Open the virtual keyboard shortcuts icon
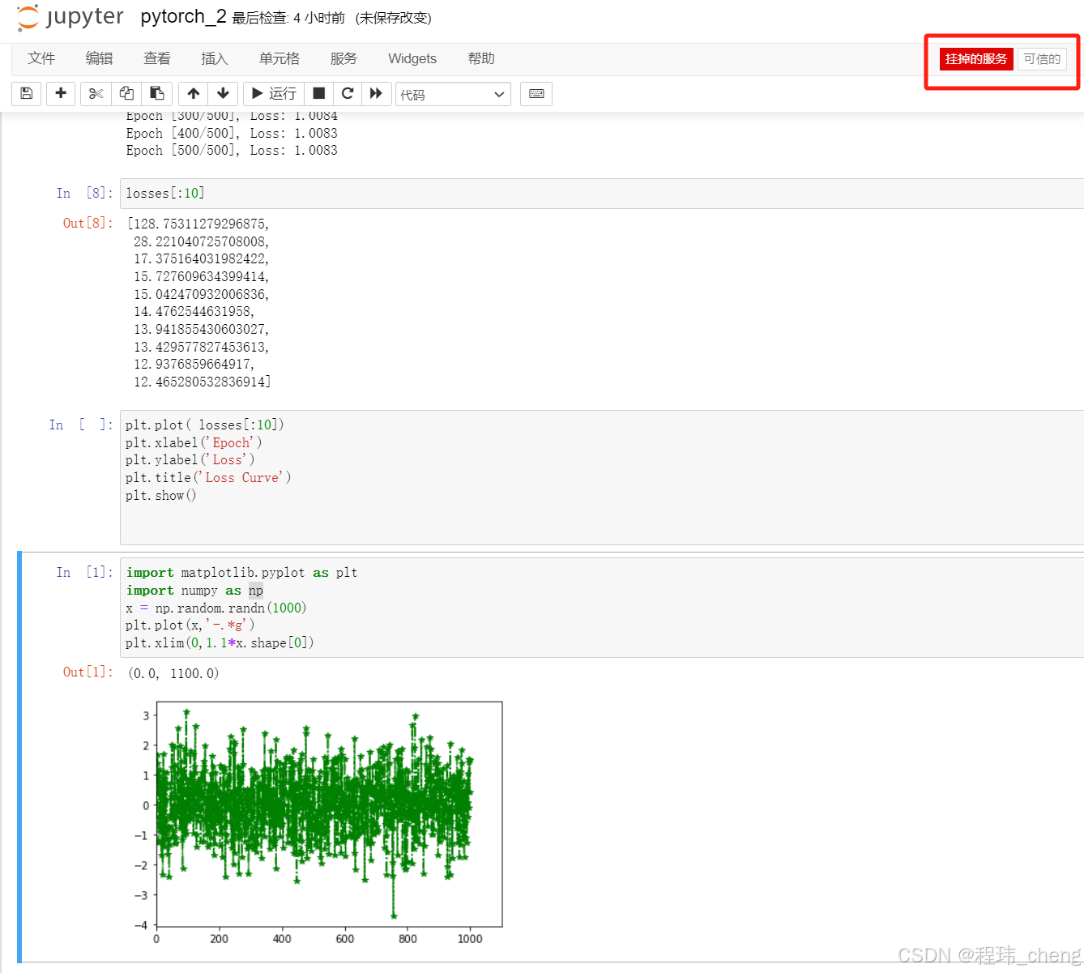 point(536,93)
